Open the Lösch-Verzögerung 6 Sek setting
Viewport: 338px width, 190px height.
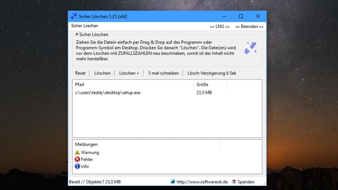pos(212,73)
